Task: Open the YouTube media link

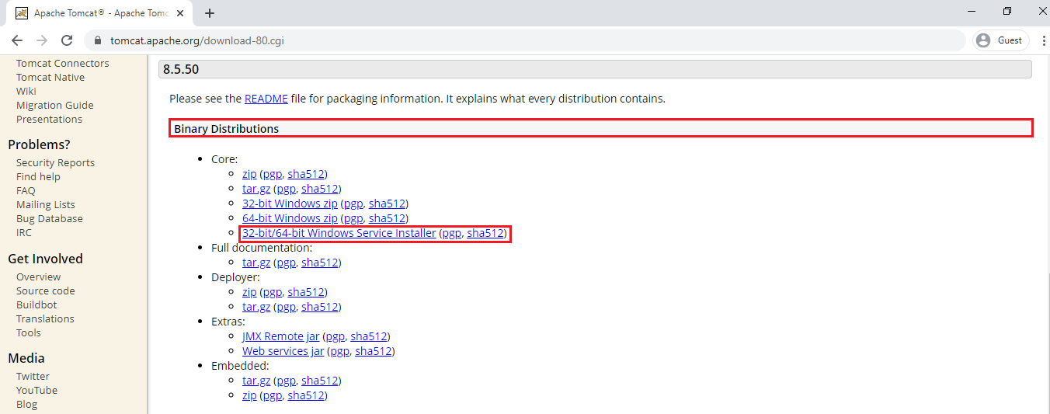Action: click(37, 391)
